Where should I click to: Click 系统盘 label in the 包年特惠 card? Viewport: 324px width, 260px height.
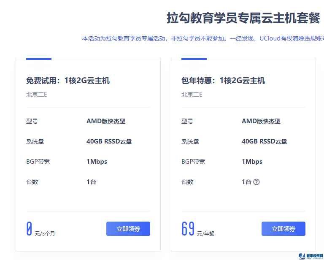pyautogui.click(x=190, y=141)
